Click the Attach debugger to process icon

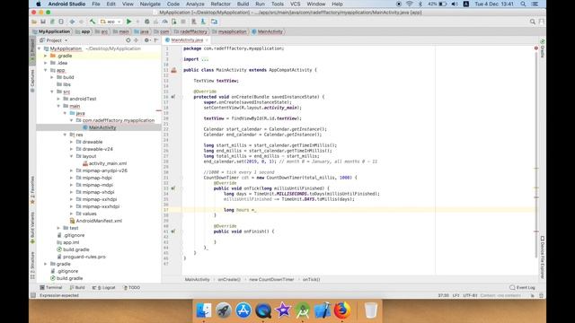[173, 22]
